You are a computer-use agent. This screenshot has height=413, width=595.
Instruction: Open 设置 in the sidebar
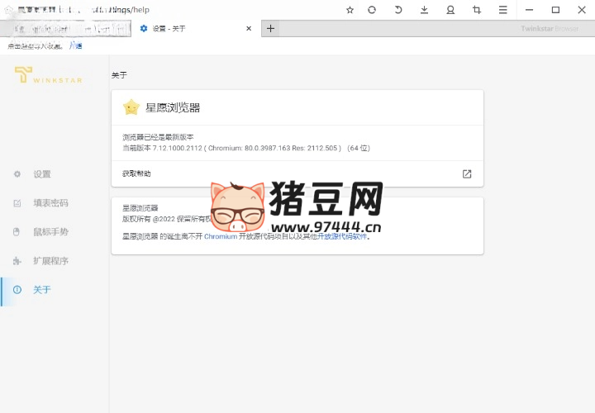tap(42, 174)
